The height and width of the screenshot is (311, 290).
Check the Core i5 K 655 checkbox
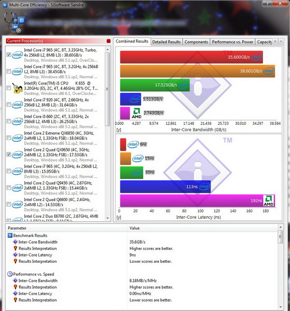pos(8,88)
